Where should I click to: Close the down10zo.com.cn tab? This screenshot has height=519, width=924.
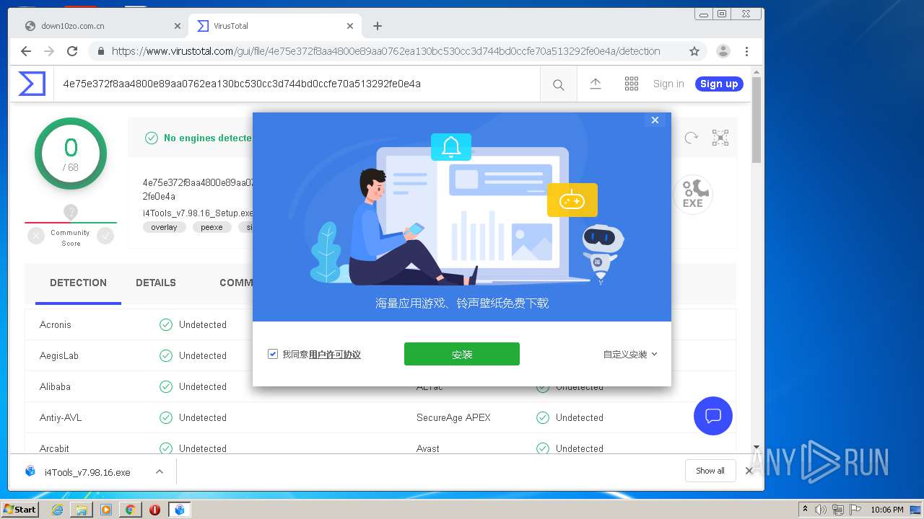(178, 26)
